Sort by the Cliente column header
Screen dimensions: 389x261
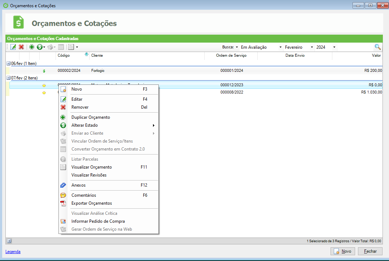147,55
